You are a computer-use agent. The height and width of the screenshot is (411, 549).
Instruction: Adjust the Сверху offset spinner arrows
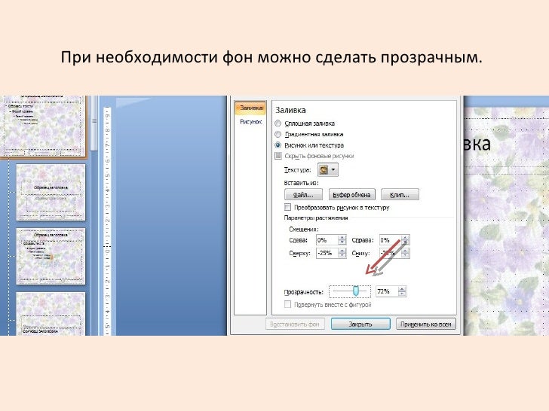(x=342, y=253)
